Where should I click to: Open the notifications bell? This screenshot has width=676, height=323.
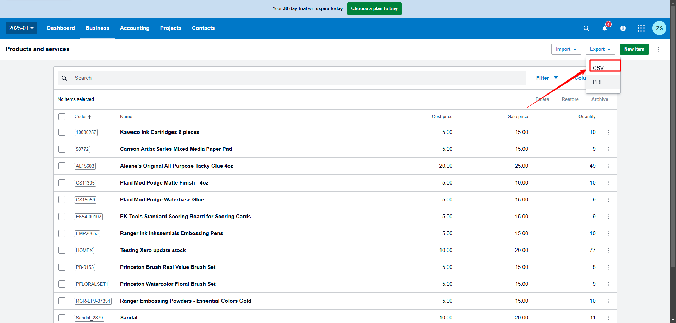605,28
